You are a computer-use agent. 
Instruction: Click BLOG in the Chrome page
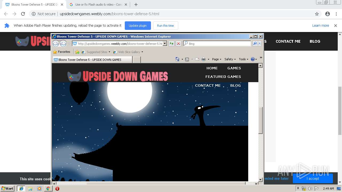[315, 41]
